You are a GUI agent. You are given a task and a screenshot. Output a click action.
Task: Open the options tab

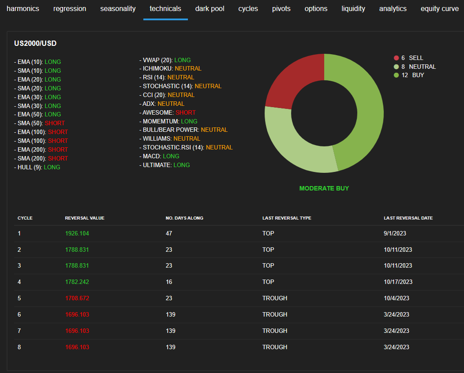pos(316,9)
